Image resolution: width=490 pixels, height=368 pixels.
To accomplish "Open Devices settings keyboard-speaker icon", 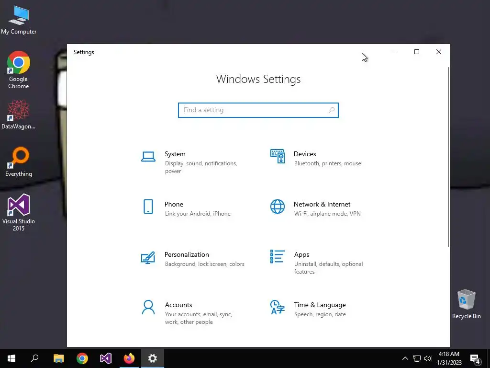I will pos(278,156).
